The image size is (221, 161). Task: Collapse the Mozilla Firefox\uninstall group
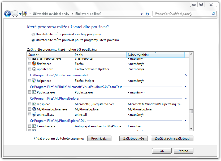(x=186, y=75)
